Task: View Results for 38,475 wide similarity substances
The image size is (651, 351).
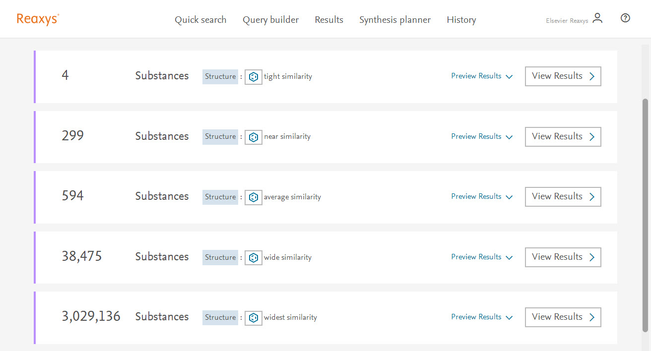Action: tap(563, 257)
